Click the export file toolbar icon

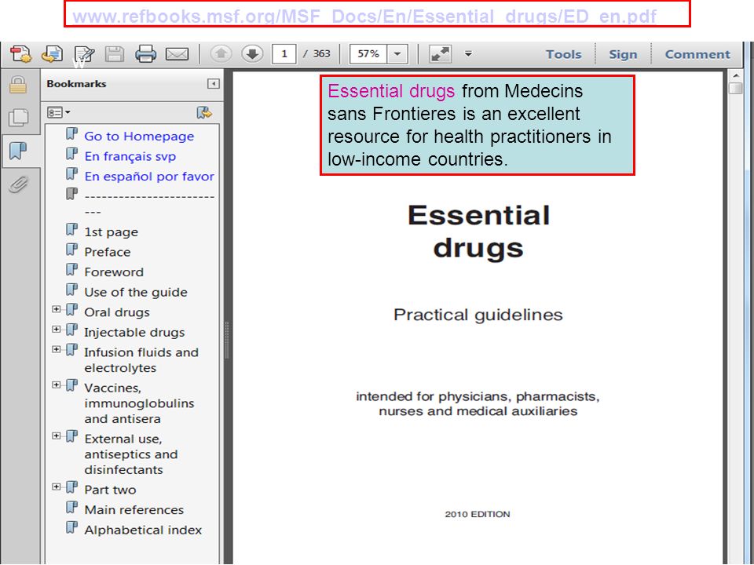pos(52,54)
